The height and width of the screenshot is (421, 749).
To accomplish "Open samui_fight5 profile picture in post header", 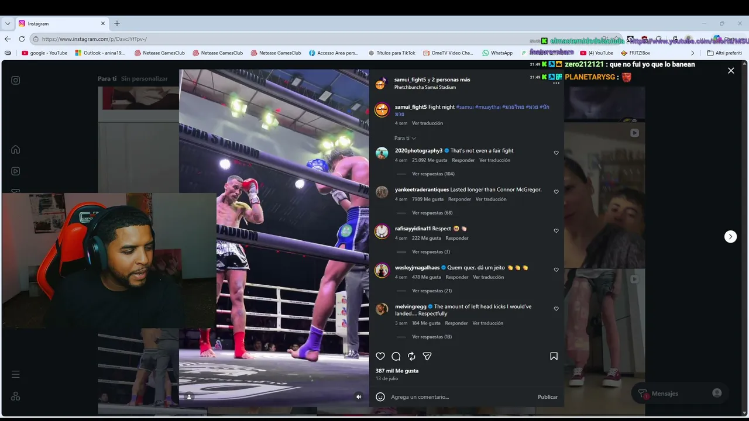I will point(380,83).
